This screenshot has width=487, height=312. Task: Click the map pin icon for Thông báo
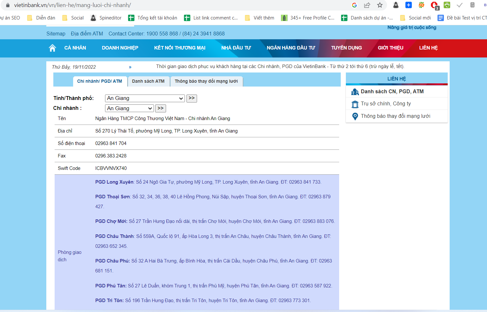click(355, 116)
